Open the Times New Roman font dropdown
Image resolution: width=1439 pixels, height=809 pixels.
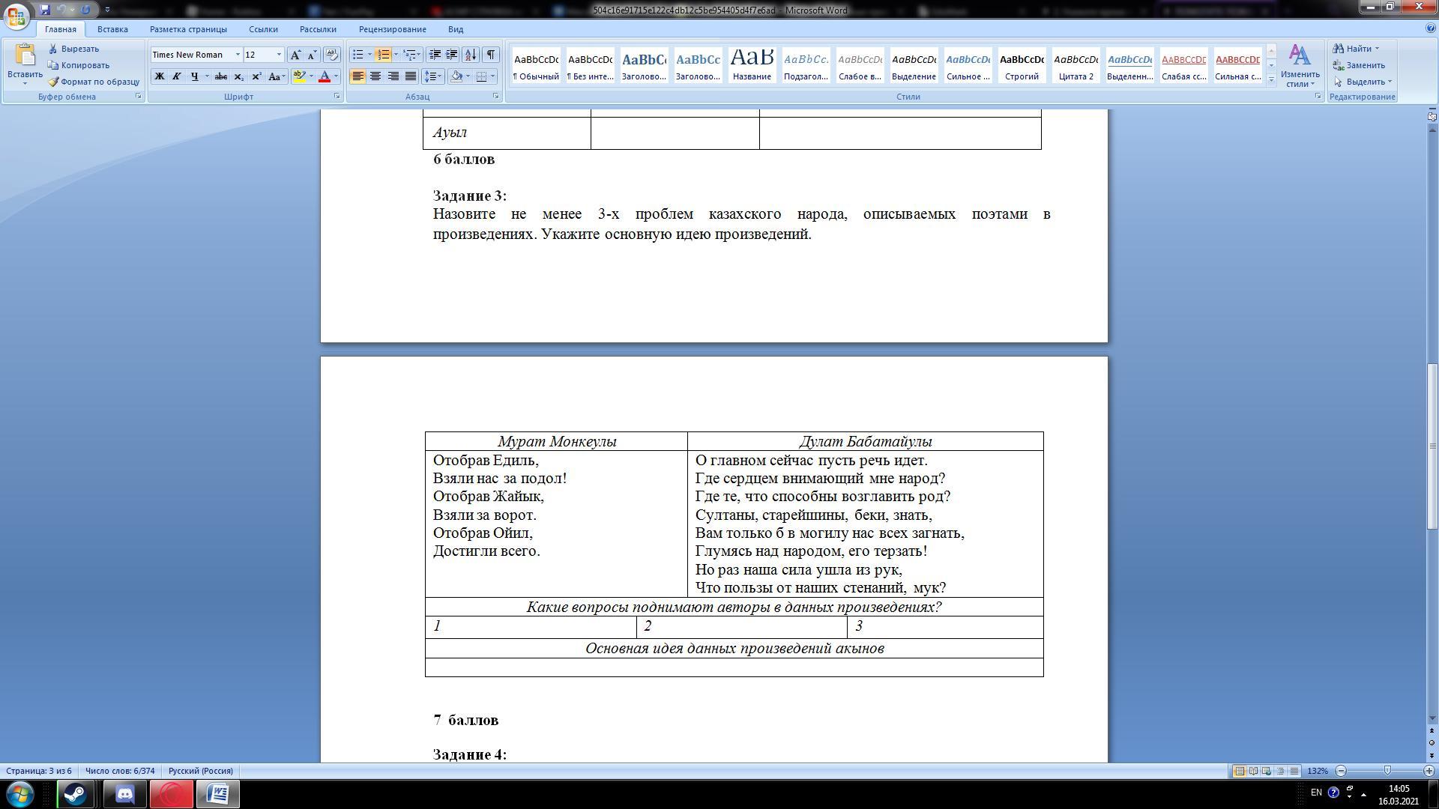pos(238,55)
